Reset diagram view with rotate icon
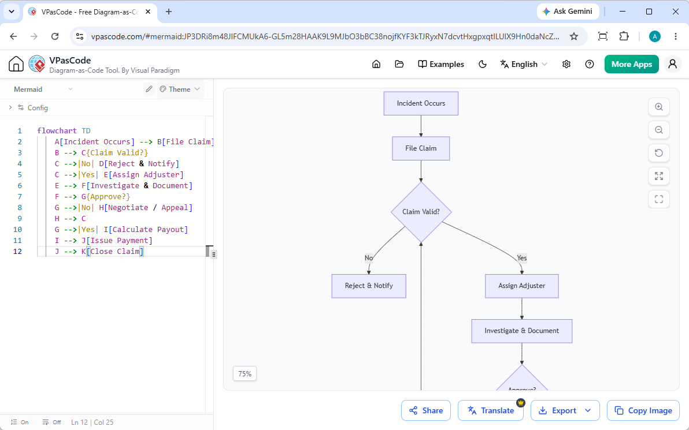The image size is (689, 430). point(659,153)
